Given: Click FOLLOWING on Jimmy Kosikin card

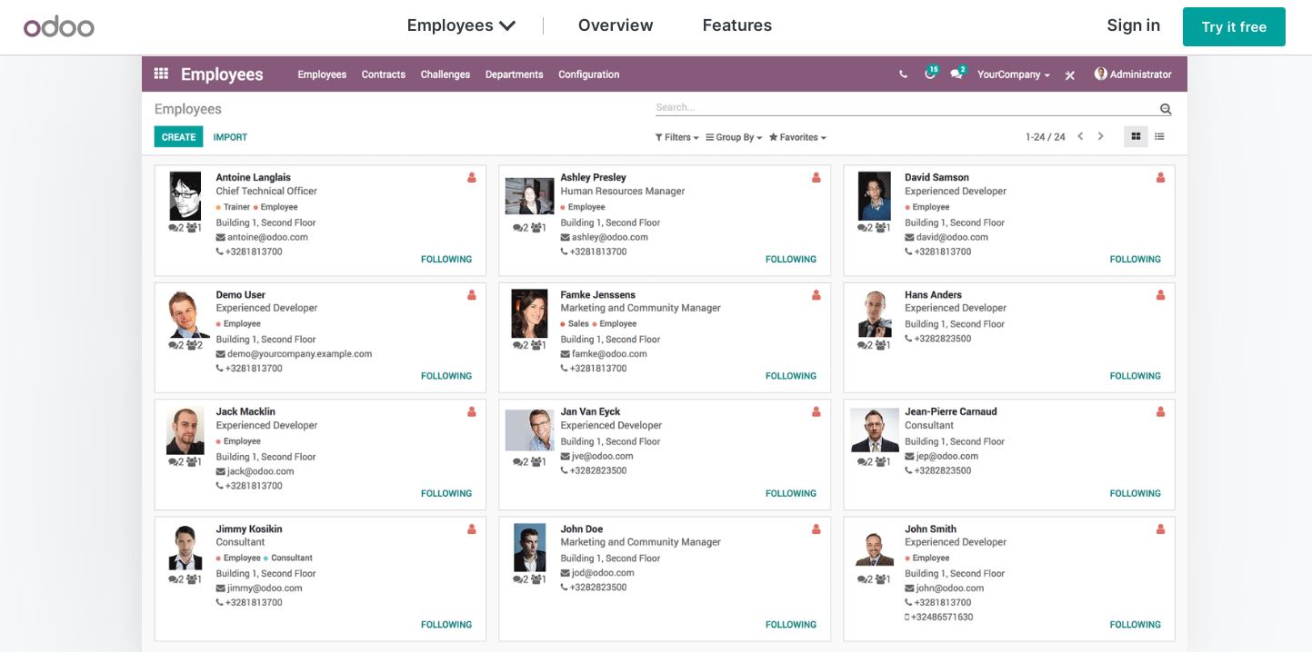Looking at the screenshot, I should coord(446,625).
